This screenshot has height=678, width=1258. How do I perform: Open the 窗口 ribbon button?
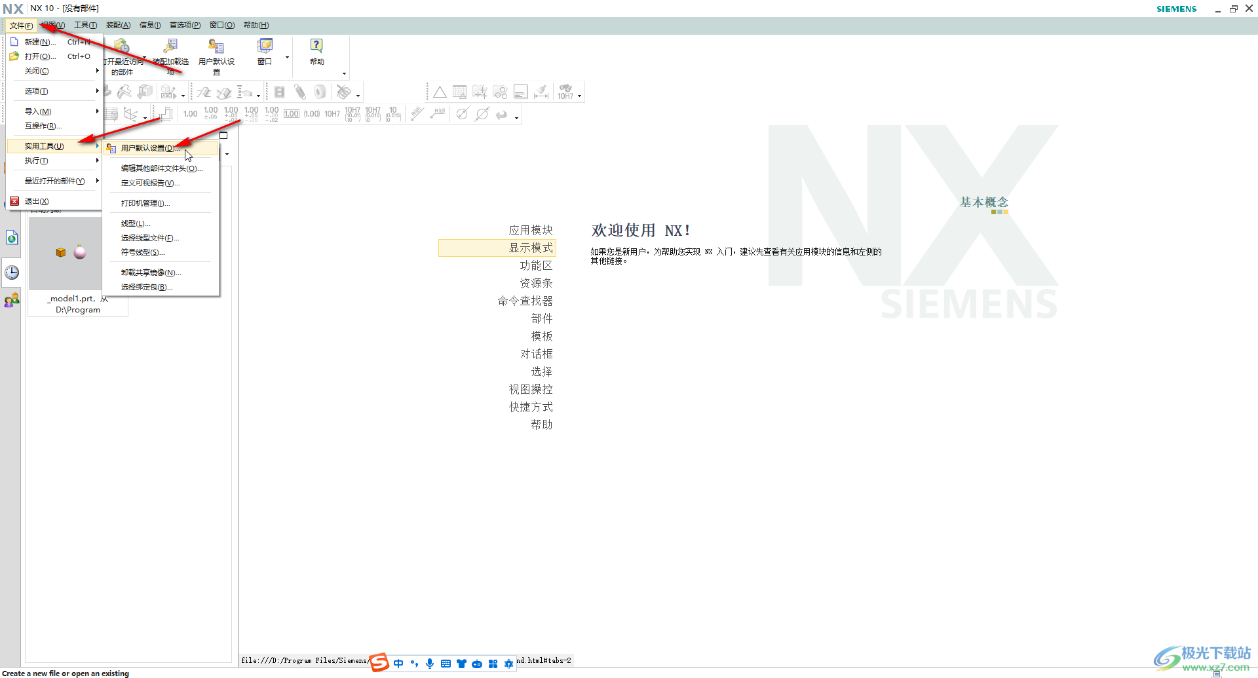click(x=265, y=52)
